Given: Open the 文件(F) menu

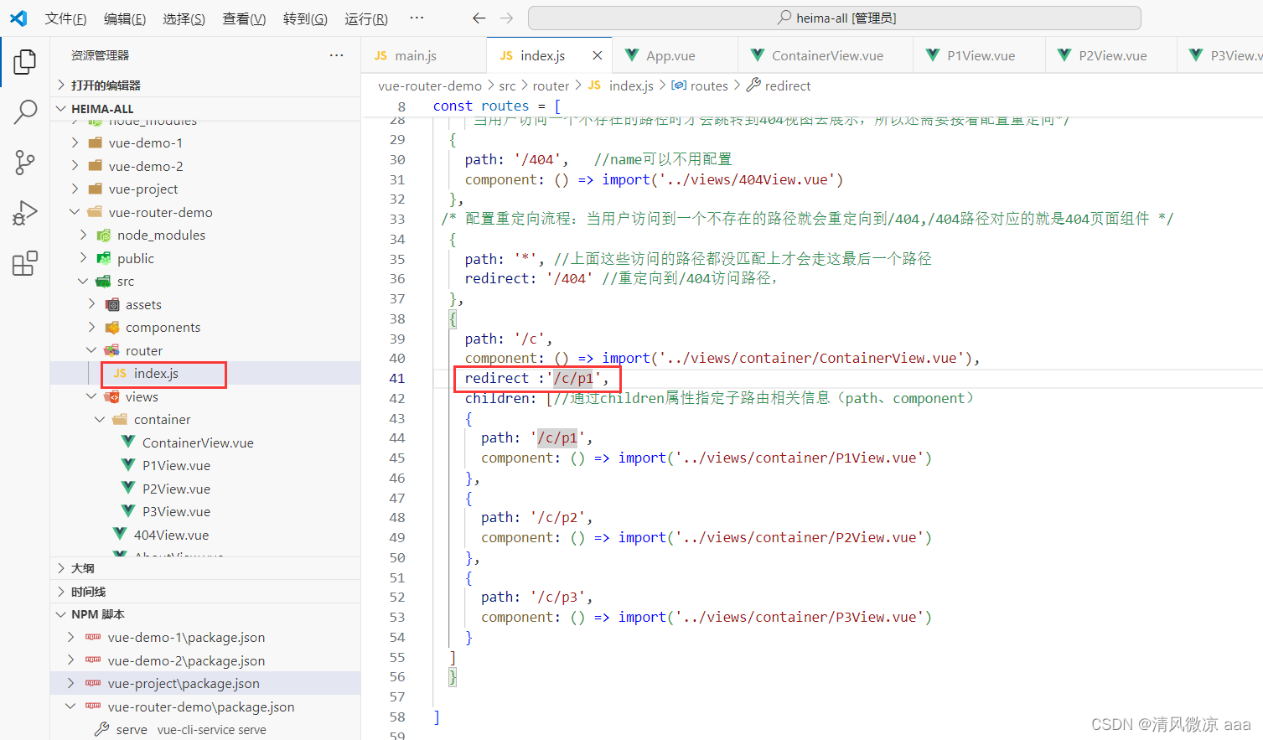Looking at the screenshot, I should pyautogui.click(x=65, y=18).
